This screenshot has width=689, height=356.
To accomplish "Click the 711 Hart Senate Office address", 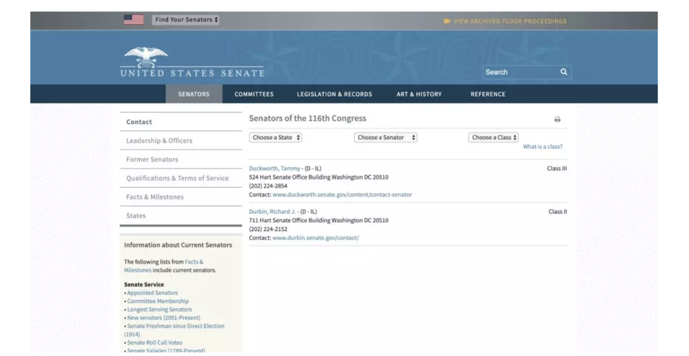I will pyautogui.click(x=319, y=220).
